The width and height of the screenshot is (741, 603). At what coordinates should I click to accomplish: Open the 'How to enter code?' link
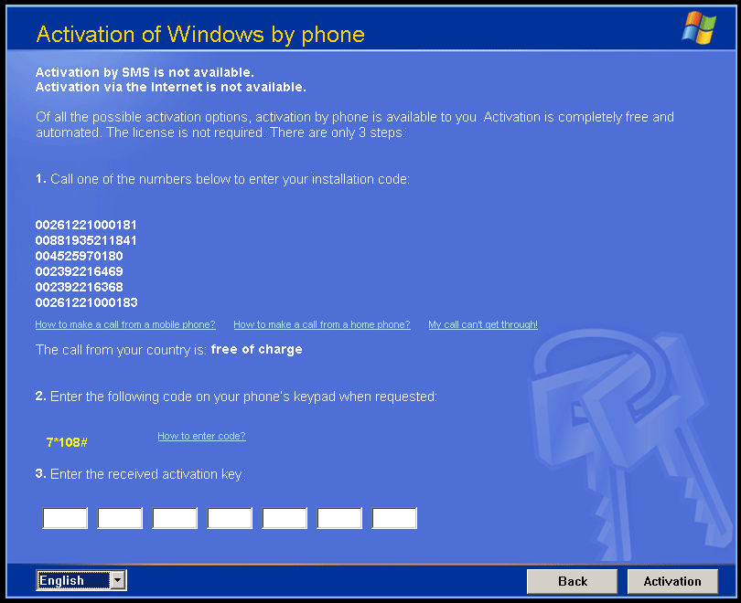point(201,436)
